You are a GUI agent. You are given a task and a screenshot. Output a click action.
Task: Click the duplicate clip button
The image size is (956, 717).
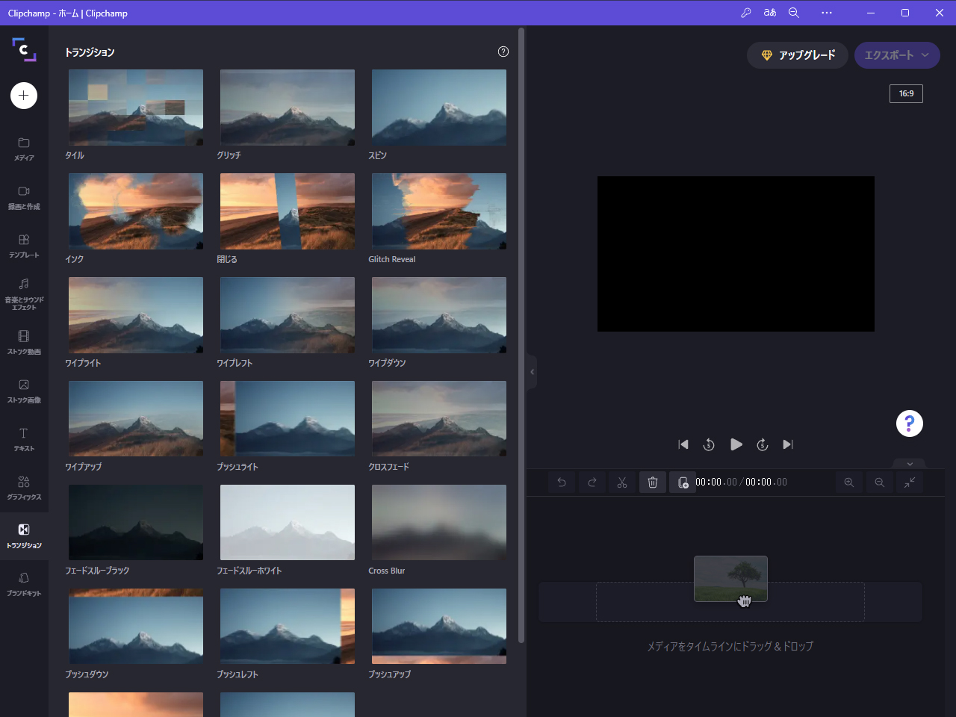click(x=683, y=482)
